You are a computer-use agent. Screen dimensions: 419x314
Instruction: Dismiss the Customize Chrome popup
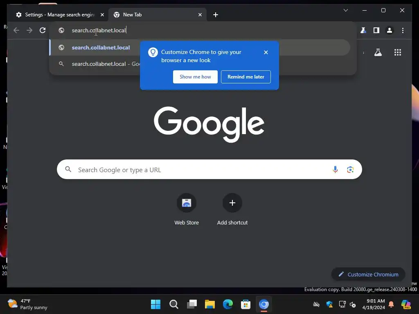(266, 52)
